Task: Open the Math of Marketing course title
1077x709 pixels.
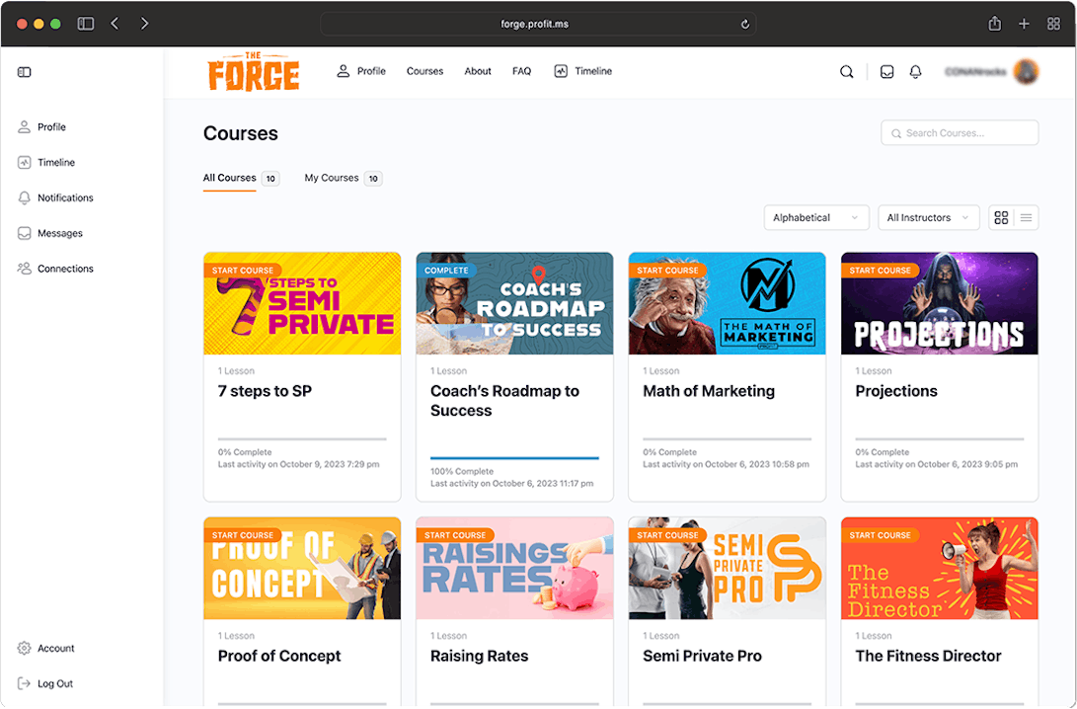Action: pyautogui.click(x=708, y=391)
